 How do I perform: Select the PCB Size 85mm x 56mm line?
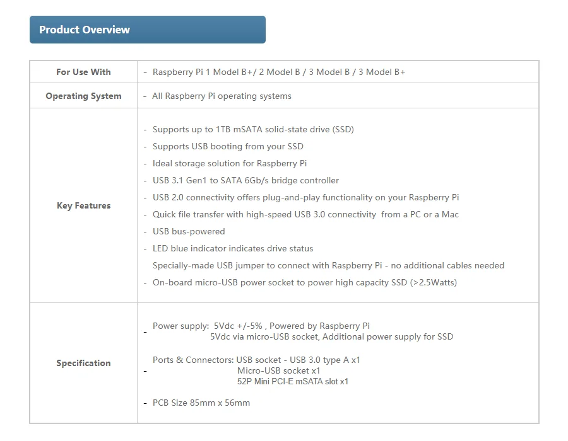click(201, 403)
